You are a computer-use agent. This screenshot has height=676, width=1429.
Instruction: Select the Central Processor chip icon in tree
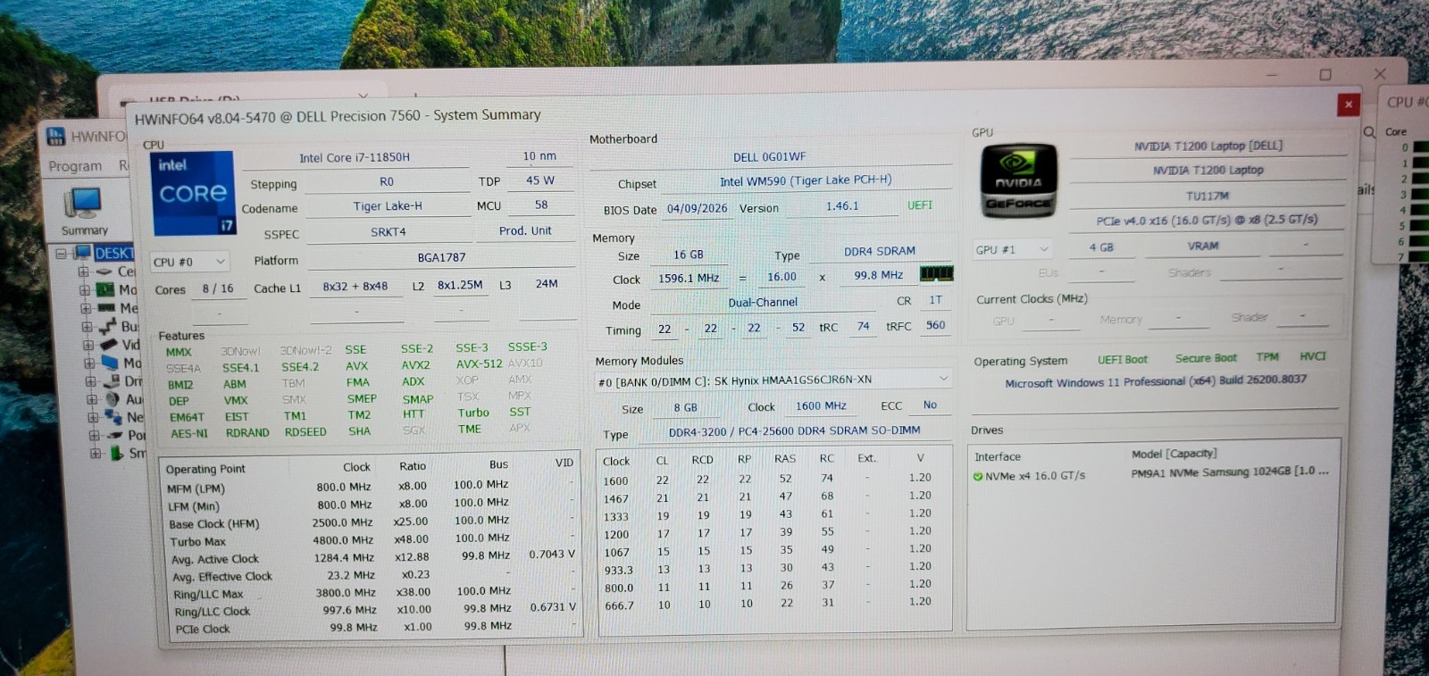tap(104, 271)
